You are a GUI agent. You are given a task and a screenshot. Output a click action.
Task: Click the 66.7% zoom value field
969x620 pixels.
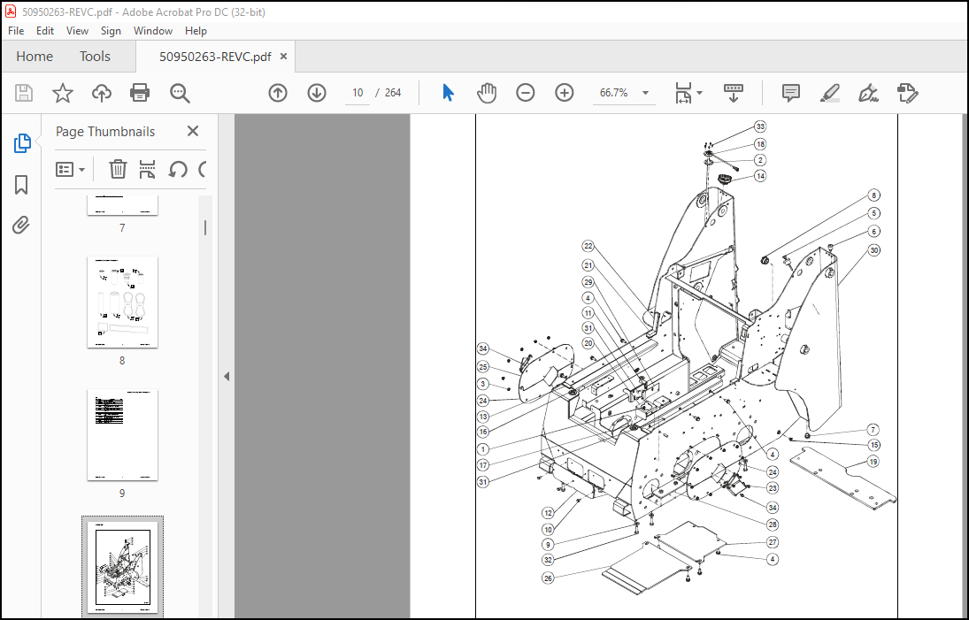click(614, 93)
